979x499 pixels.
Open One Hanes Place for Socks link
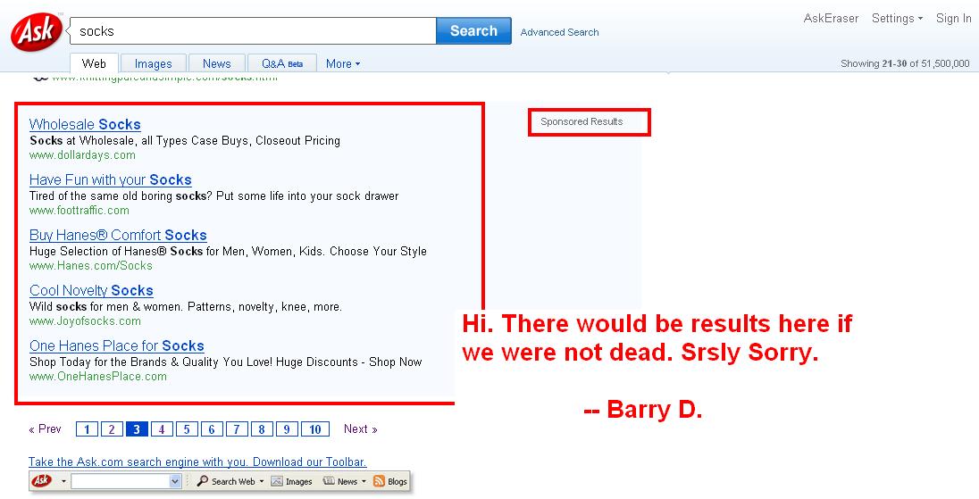(117, 345)
